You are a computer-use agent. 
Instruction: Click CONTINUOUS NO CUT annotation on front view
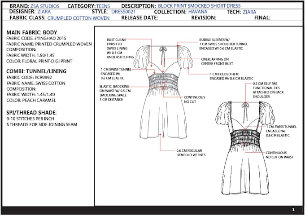click(x=195, y=100)
